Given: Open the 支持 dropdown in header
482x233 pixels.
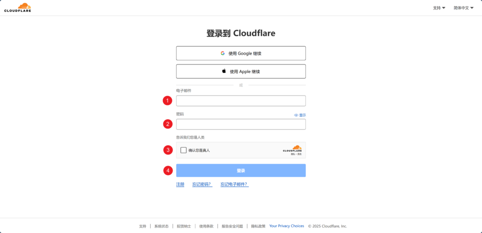Looking at the screenshot, I should [x=439, y=8].
